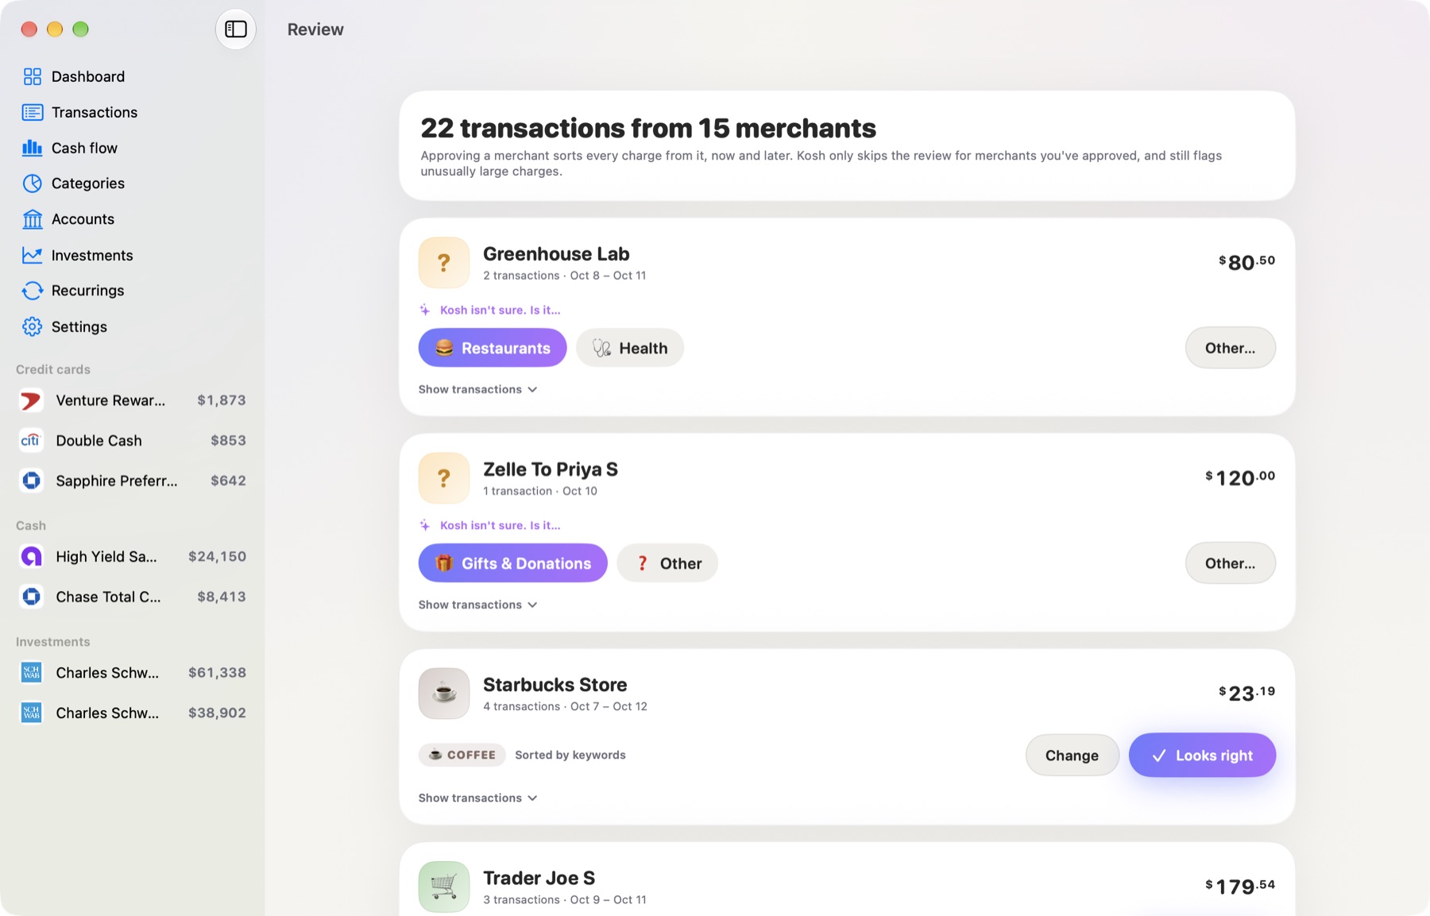Click the Sapphire Preferred $642 balance
Screen dimensions: 1430x916
(x=228, y=481)
